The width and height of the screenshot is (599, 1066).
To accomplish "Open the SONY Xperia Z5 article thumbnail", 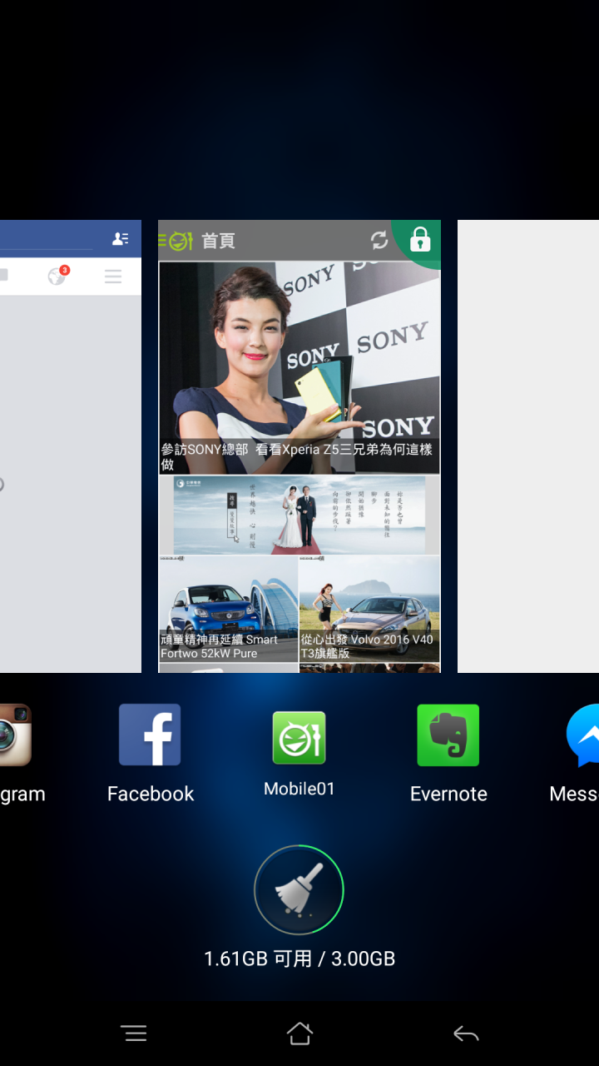I will pos(299,368).
